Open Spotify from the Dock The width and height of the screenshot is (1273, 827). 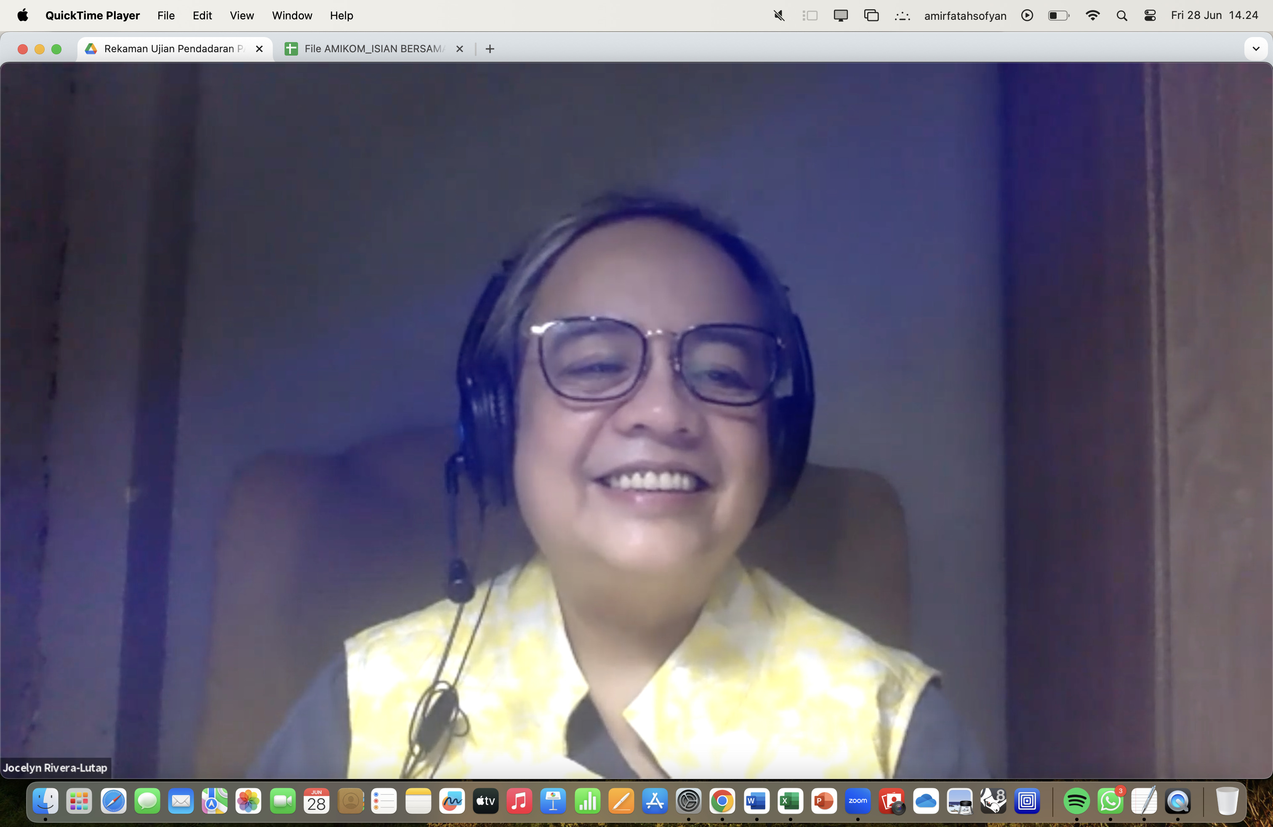(1076, 801)
